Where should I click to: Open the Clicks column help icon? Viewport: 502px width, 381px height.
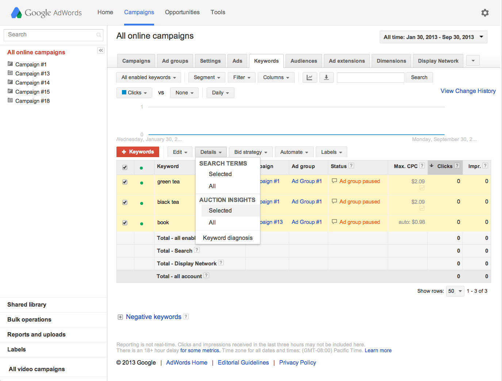(x=457, y=166)
